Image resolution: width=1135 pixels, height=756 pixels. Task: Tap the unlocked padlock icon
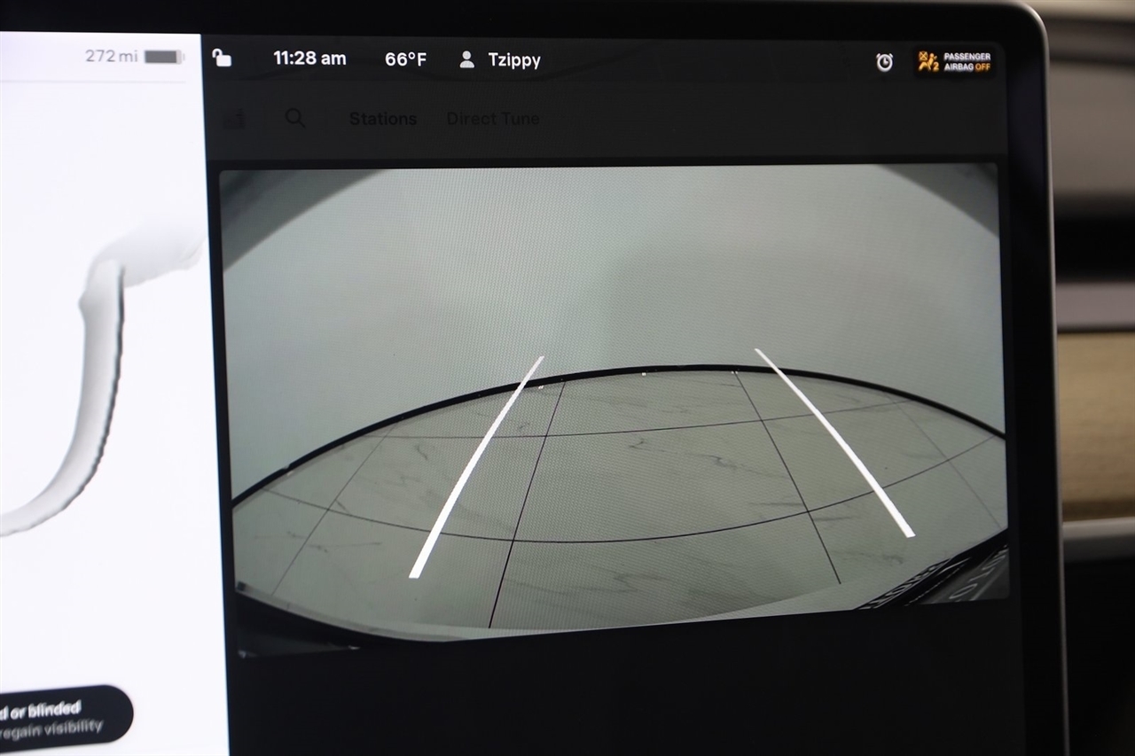coord(223,58)
